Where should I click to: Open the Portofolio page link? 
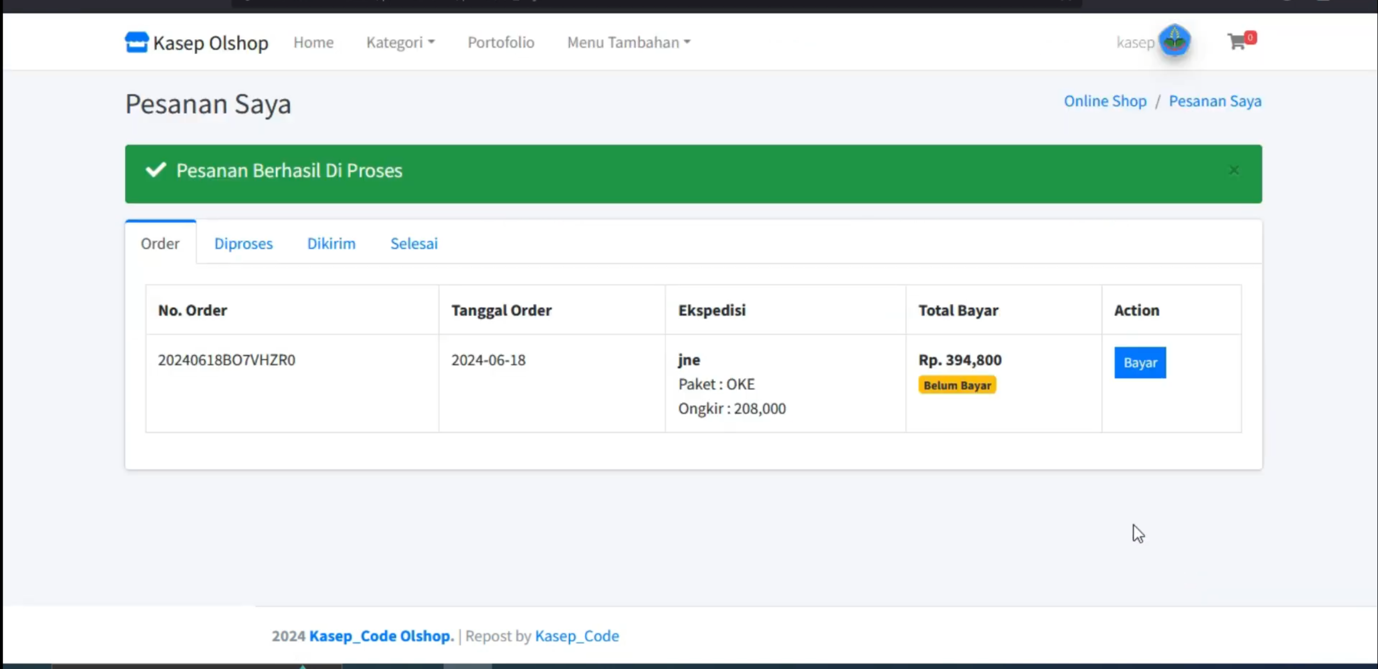(x=500, y=42)
